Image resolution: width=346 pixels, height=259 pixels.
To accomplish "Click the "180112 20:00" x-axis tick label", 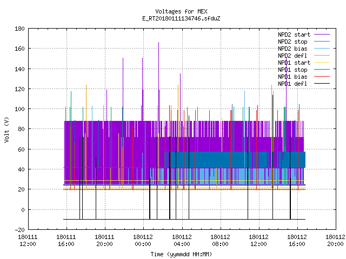I will [335, 241].
